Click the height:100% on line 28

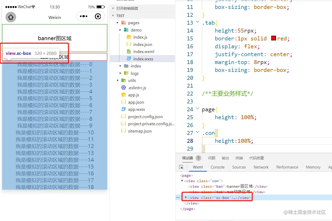[x=234, y=141]
